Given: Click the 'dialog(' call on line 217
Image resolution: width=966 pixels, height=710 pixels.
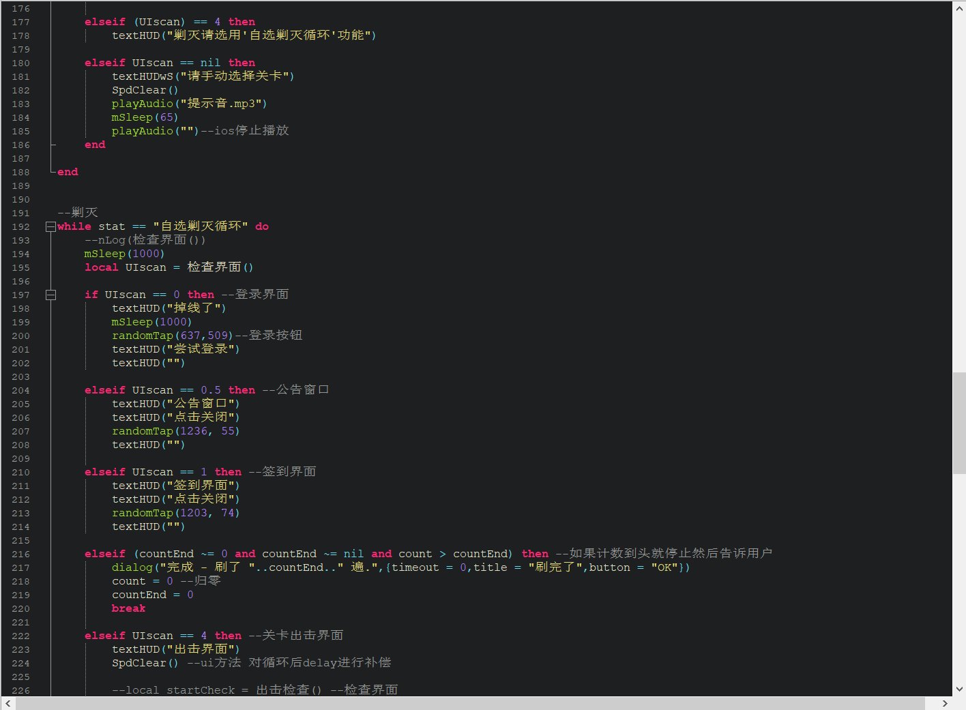Looking at the screenshot, I should tap(135, 567).
